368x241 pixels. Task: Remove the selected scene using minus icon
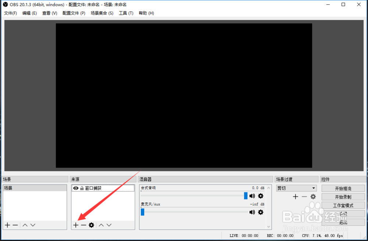pos(15,225)
